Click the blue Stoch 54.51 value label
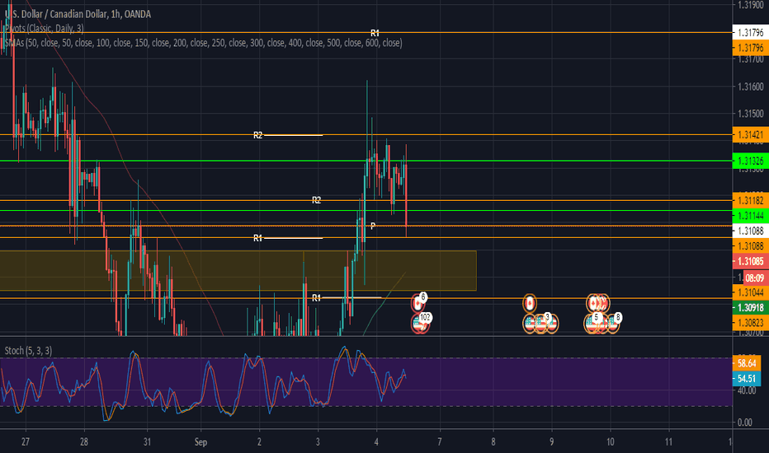This screenshot has width=769, height=453. click(747, 379)
